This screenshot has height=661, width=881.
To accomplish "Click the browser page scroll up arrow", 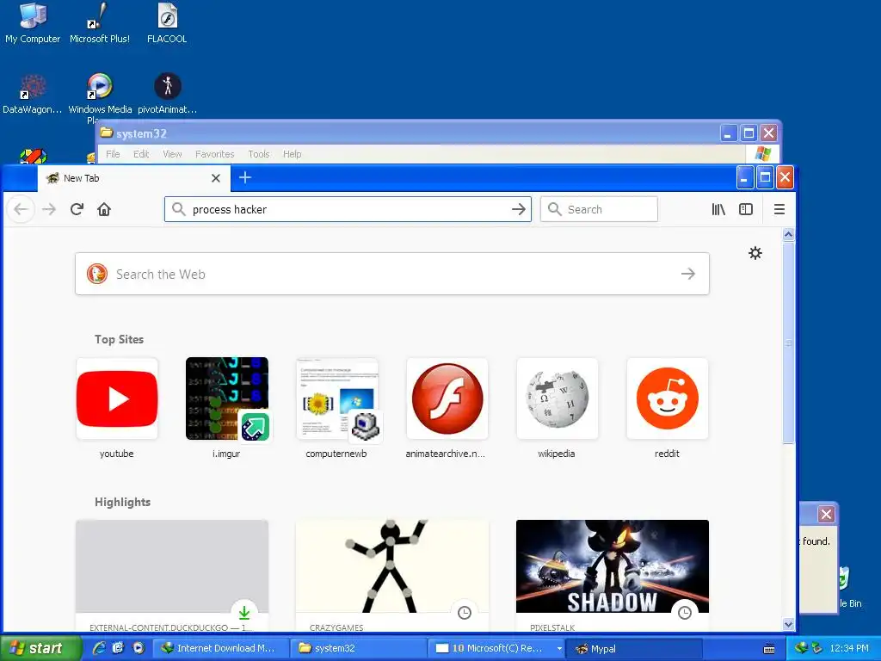I will click(788, 234).
